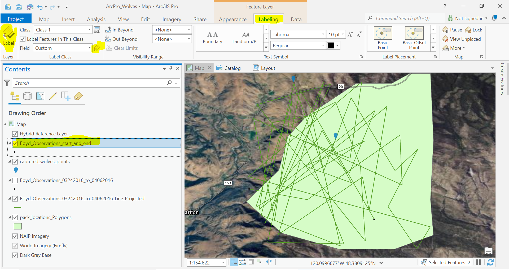Uncheck Label Features In This Class
This screenshot has height=270, width=509.
(x=23, y=39)
